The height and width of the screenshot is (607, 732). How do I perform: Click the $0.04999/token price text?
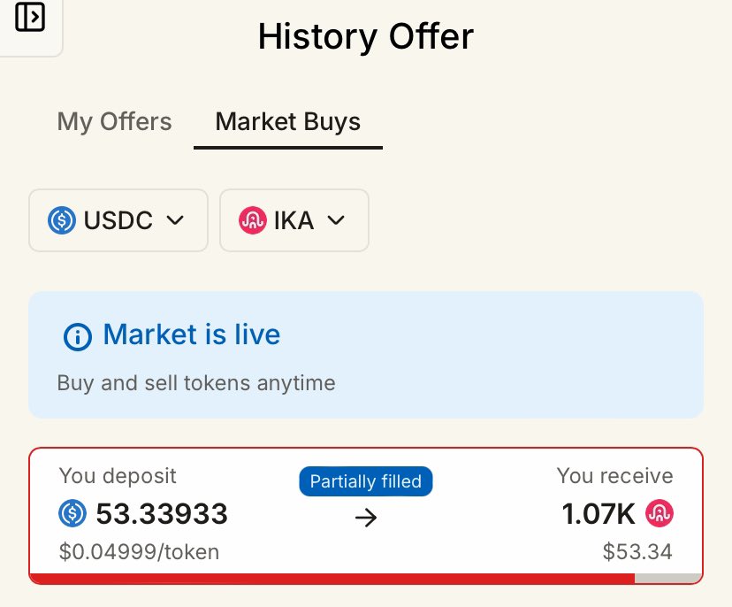pos(139,552)
